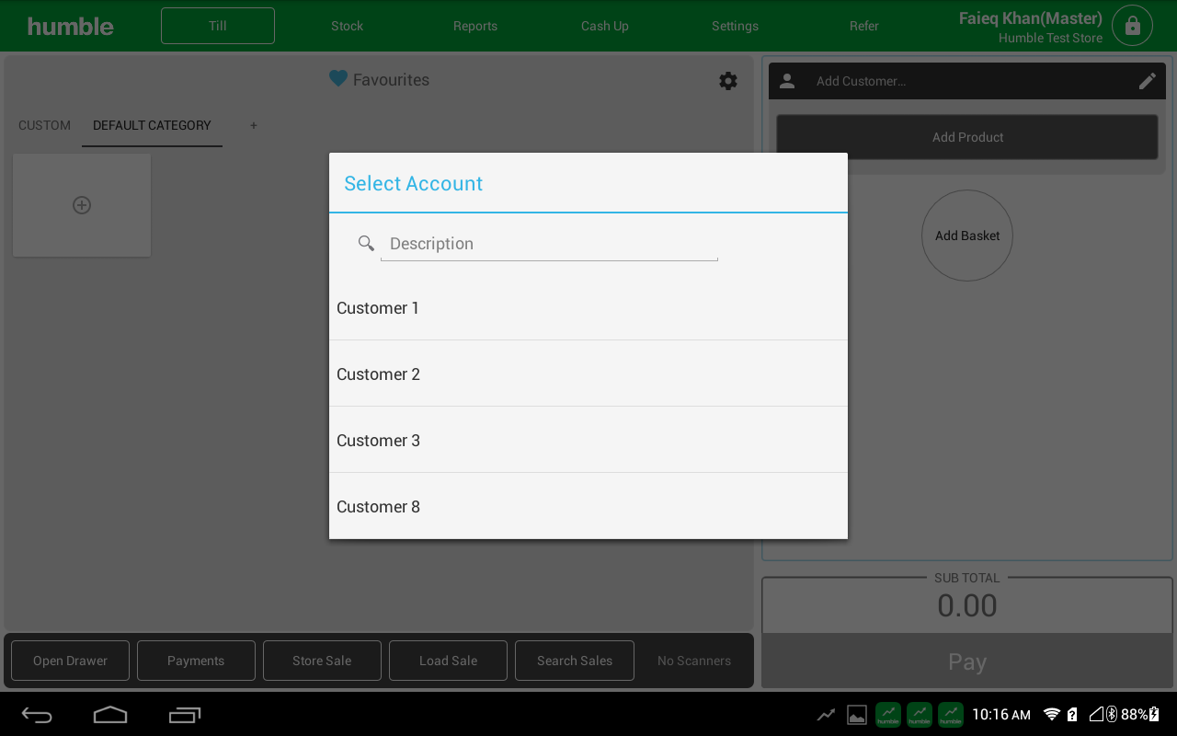Switch to the Till tab
1177x736 pixels.
click(x=218, y=26)
